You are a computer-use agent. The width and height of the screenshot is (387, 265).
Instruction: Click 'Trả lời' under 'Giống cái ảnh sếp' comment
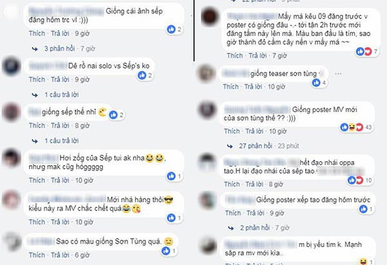(60, 34)
